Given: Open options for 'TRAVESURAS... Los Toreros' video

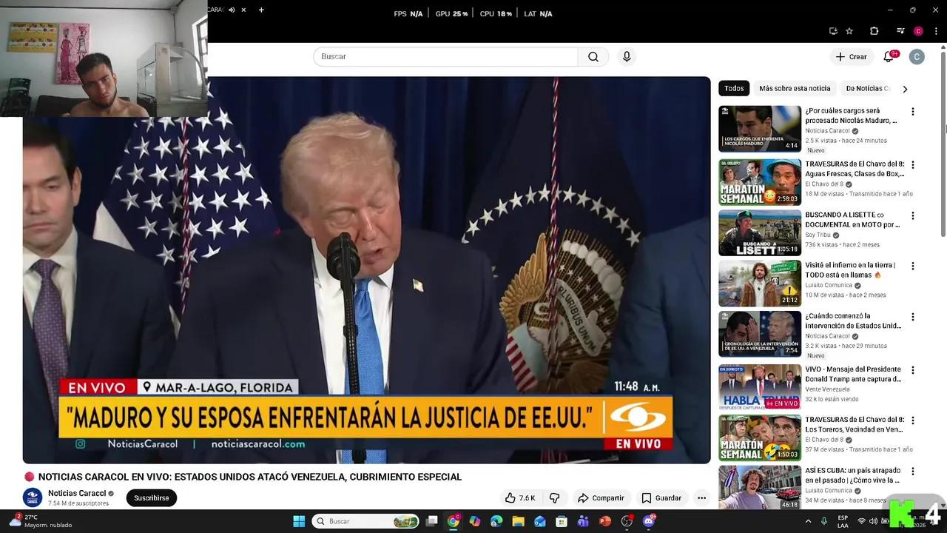Looking at the screenshot, I should pyautogui.click(x=912, y=420).
